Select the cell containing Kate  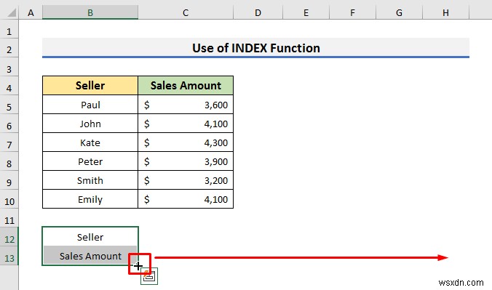[x=90, y=142]
